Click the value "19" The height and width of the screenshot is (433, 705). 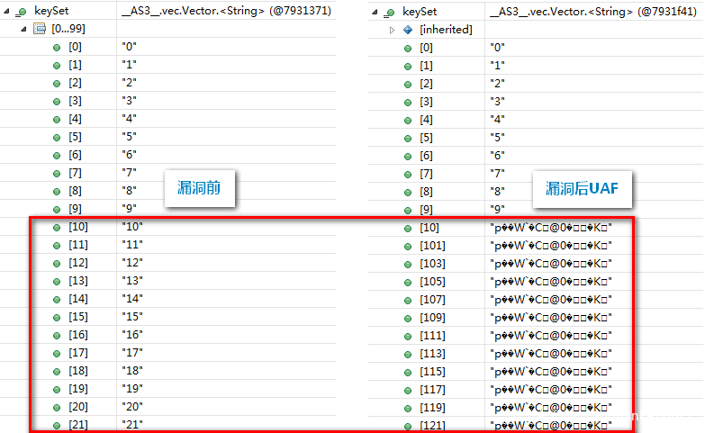(132, 389)
